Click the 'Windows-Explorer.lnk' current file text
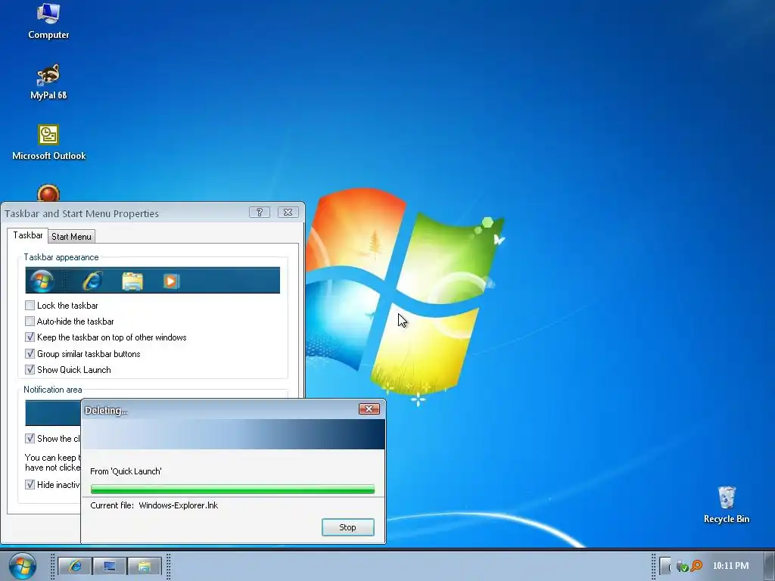Image resolution: width=775 pixels, height=581 pixels. (x=179, y=505)
